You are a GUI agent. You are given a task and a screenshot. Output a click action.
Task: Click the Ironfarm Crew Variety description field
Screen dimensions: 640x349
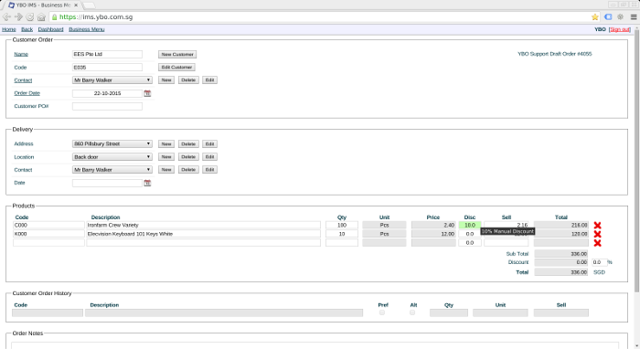point(203,225)
